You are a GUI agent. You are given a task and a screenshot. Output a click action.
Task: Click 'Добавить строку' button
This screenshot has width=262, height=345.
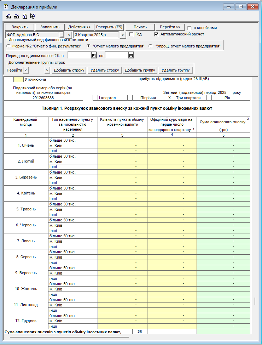69,70
